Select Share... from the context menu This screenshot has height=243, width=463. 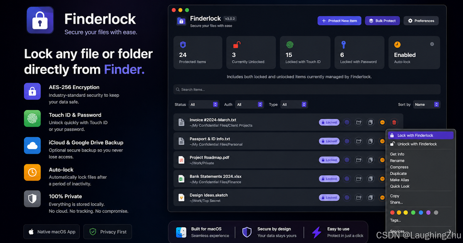click(x=396, y=202)
